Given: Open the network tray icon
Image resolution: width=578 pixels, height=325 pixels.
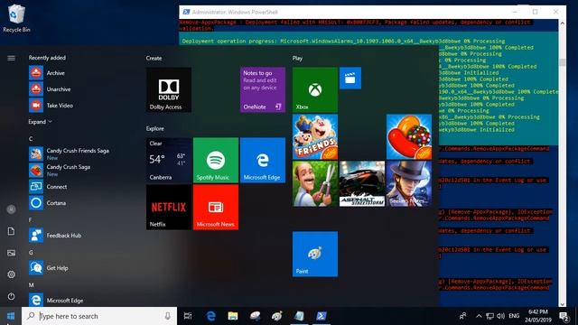Looking at the screenshot, I should (x=489, y=316).
